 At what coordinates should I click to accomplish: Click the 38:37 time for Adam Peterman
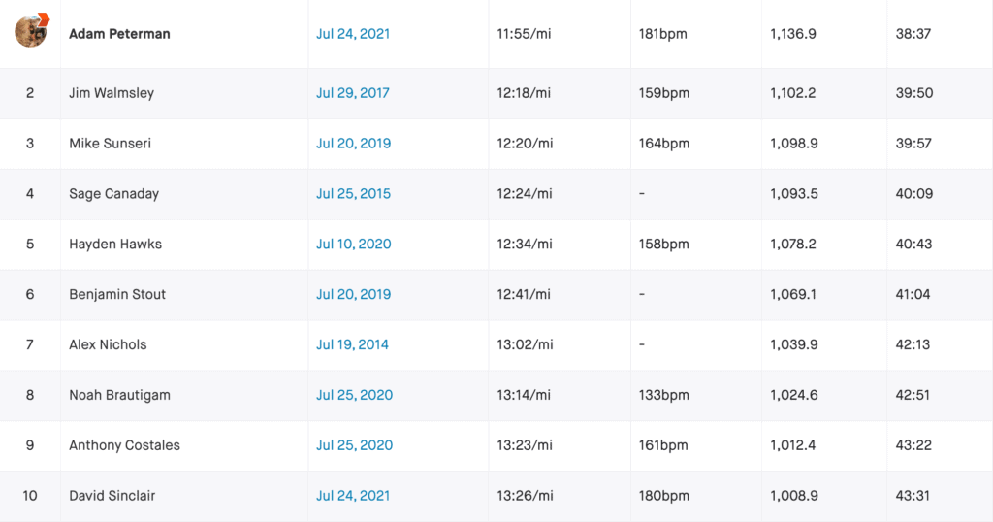pos(913,34)
